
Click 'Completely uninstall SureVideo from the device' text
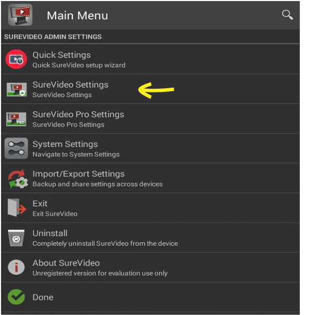tap(105, 244)
